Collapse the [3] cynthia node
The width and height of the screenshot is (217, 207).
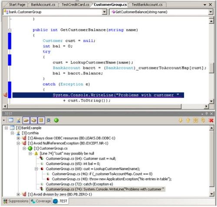13,133
